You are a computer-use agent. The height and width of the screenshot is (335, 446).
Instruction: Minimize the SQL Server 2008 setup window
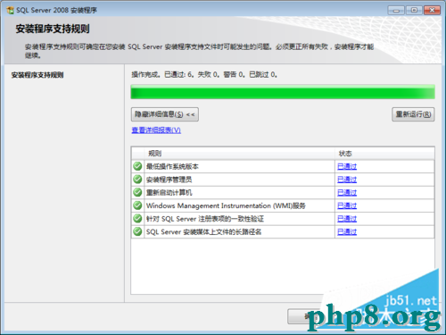[396, 11]
